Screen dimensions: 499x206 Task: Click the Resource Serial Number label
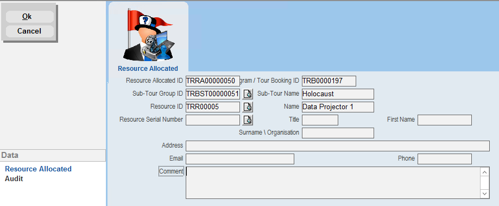point(151,119)
